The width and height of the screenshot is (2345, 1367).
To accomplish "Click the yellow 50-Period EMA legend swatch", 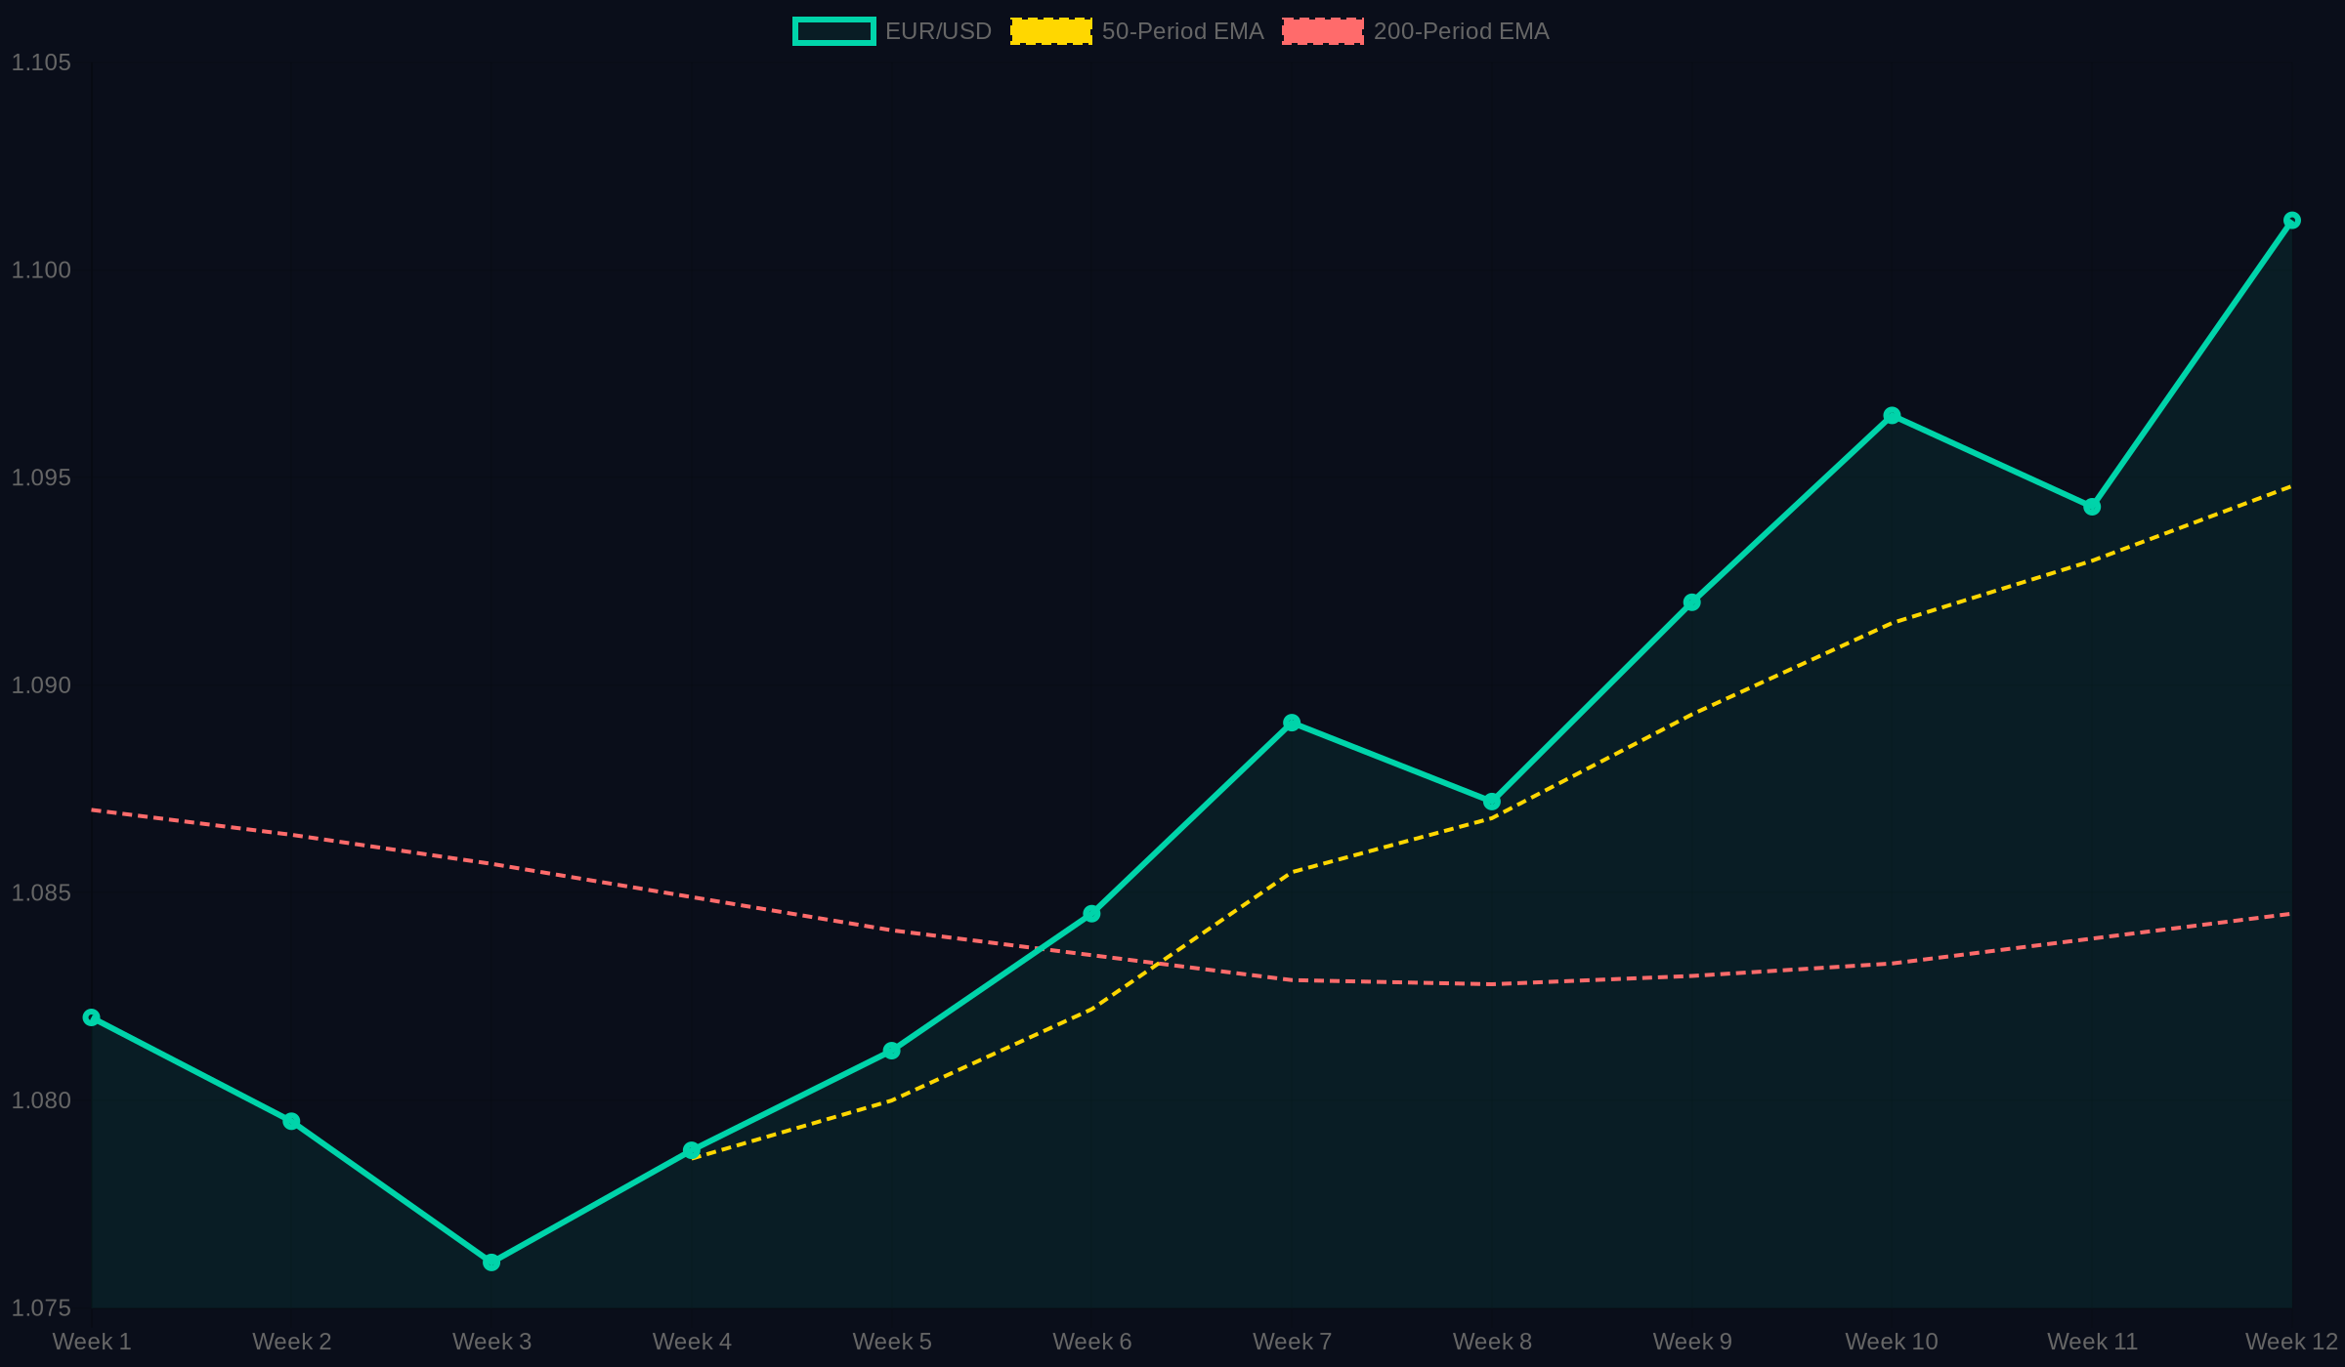I will (1053, 30).
